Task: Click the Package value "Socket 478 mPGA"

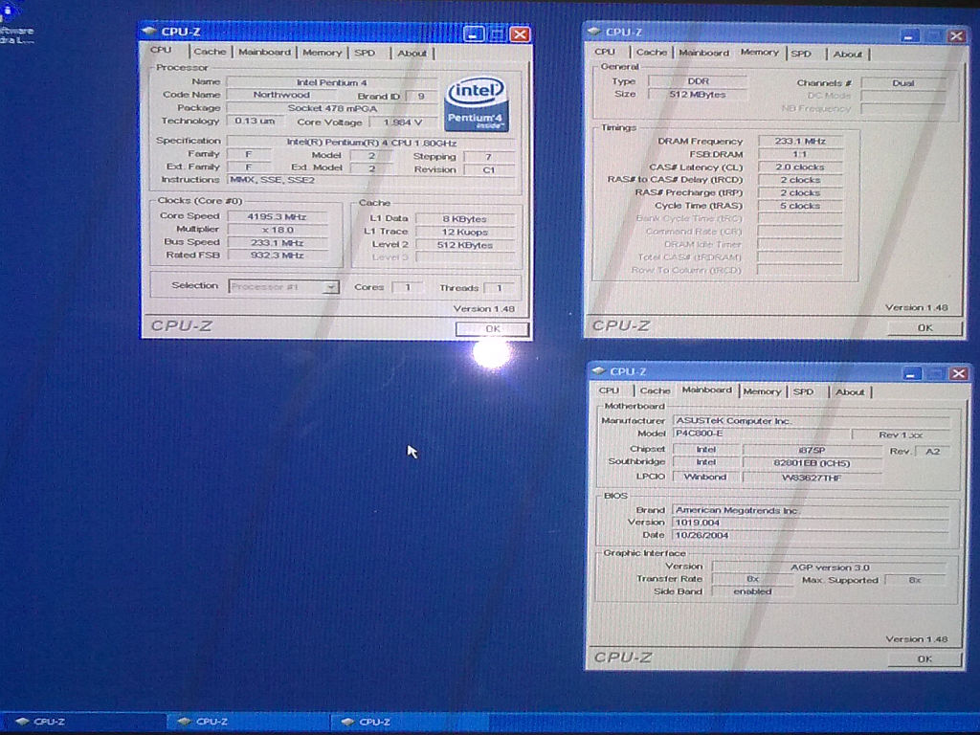Action: (x=332, y=108)
